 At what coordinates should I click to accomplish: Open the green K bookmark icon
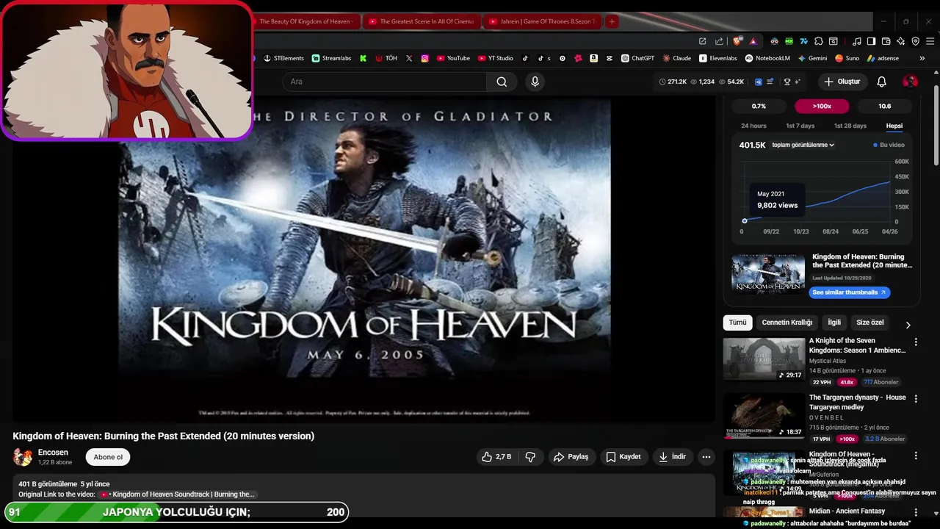coord(363,58)
